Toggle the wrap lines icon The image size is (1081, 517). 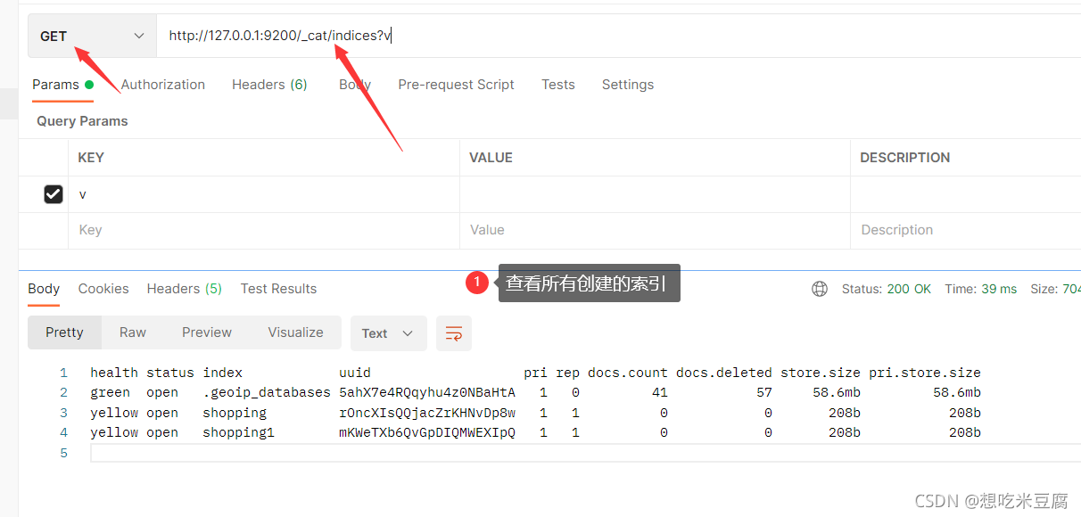click(454, 333)
